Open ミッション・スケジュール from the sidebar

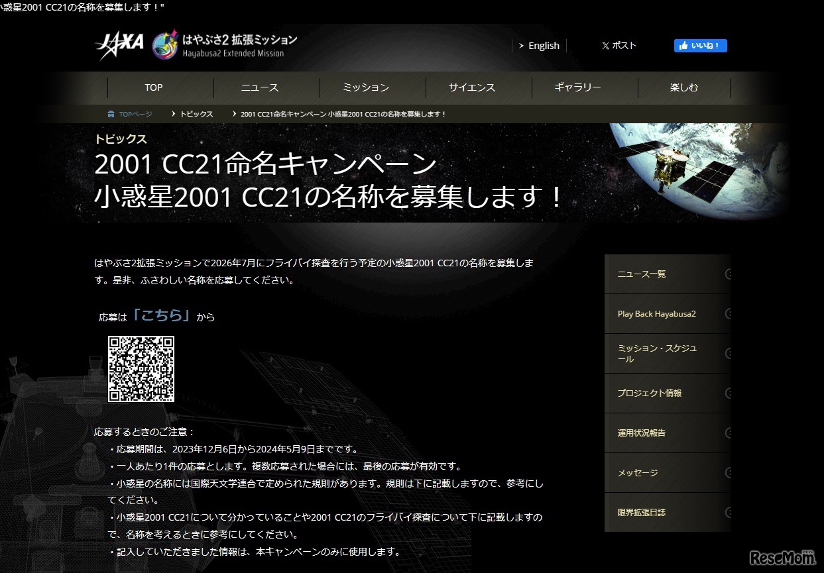(x=656, y=352)
